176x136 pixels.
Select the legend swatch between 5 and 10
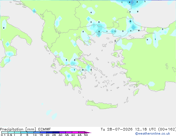[x=30, y=132]
